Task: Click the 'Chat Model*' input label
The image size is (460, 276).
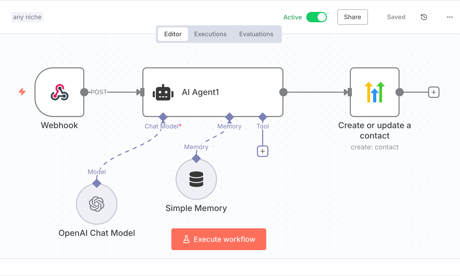Action: pos(163,126)
